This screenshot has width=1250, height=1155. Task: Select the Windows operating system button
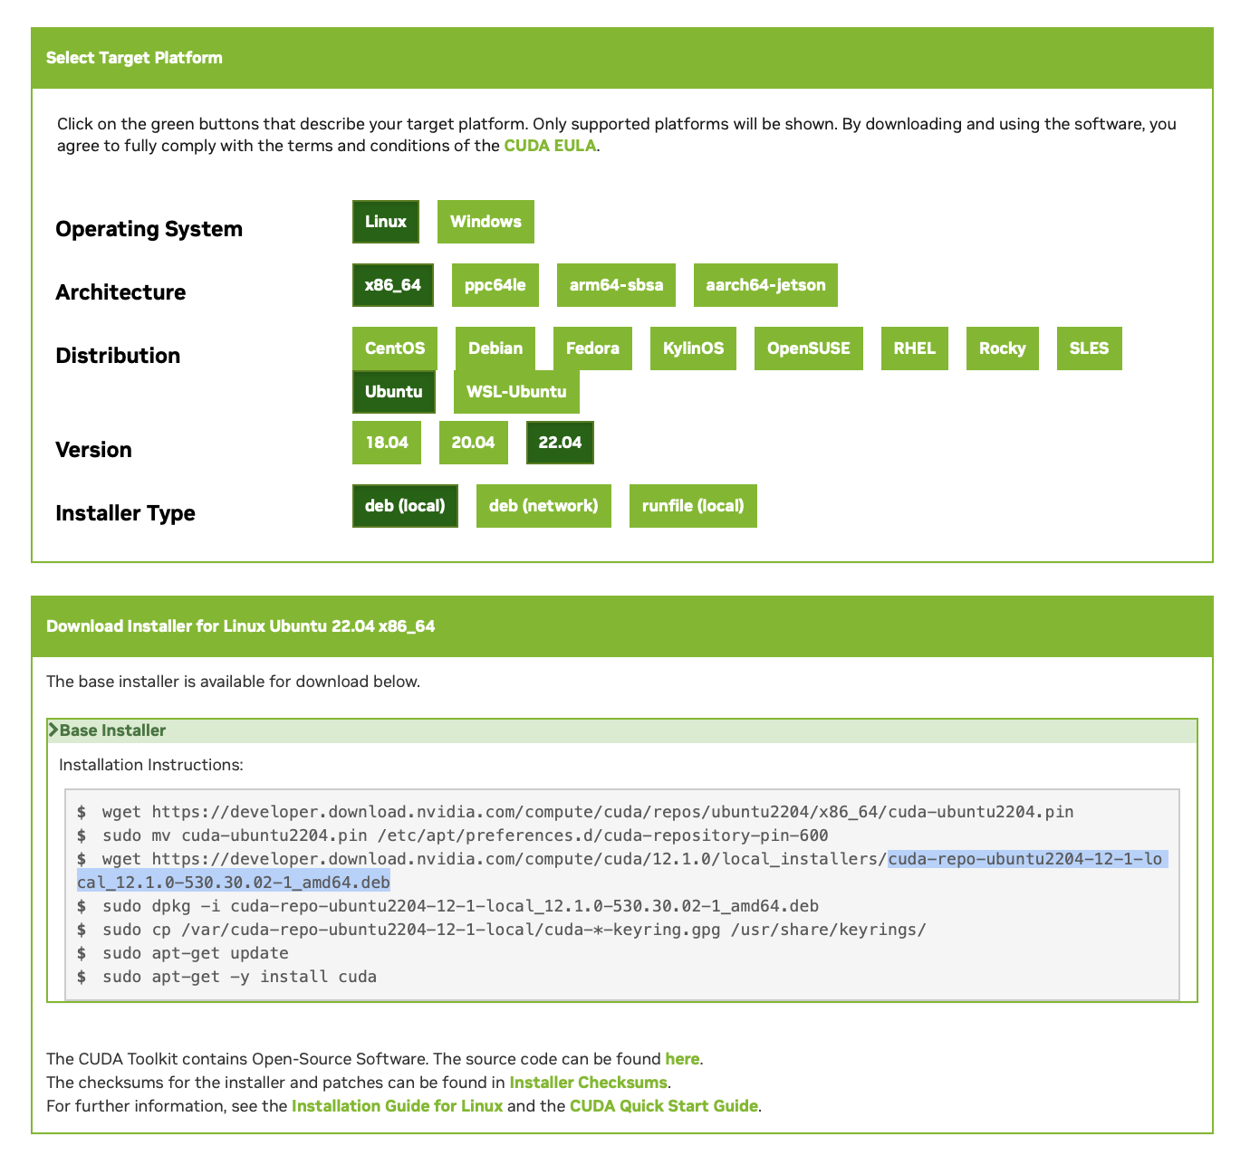tap(486, 222)
